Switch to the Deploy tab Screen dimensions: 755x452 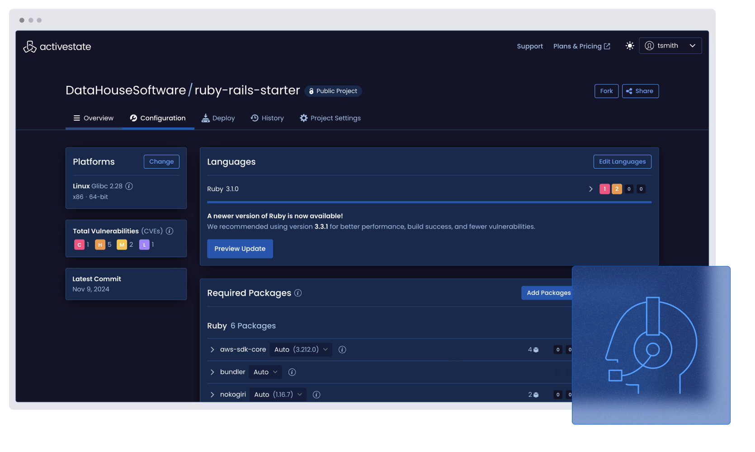218,118
